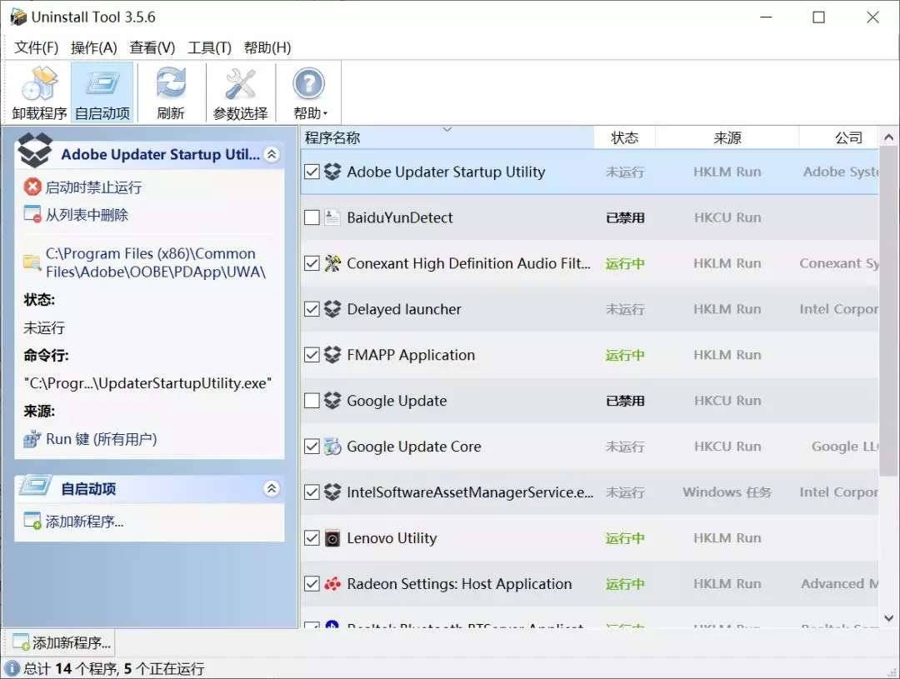Click the IntelSoftwareAssetManagerService row icon
The height and width of the screenshot is (679, 900).
(332, 492)
